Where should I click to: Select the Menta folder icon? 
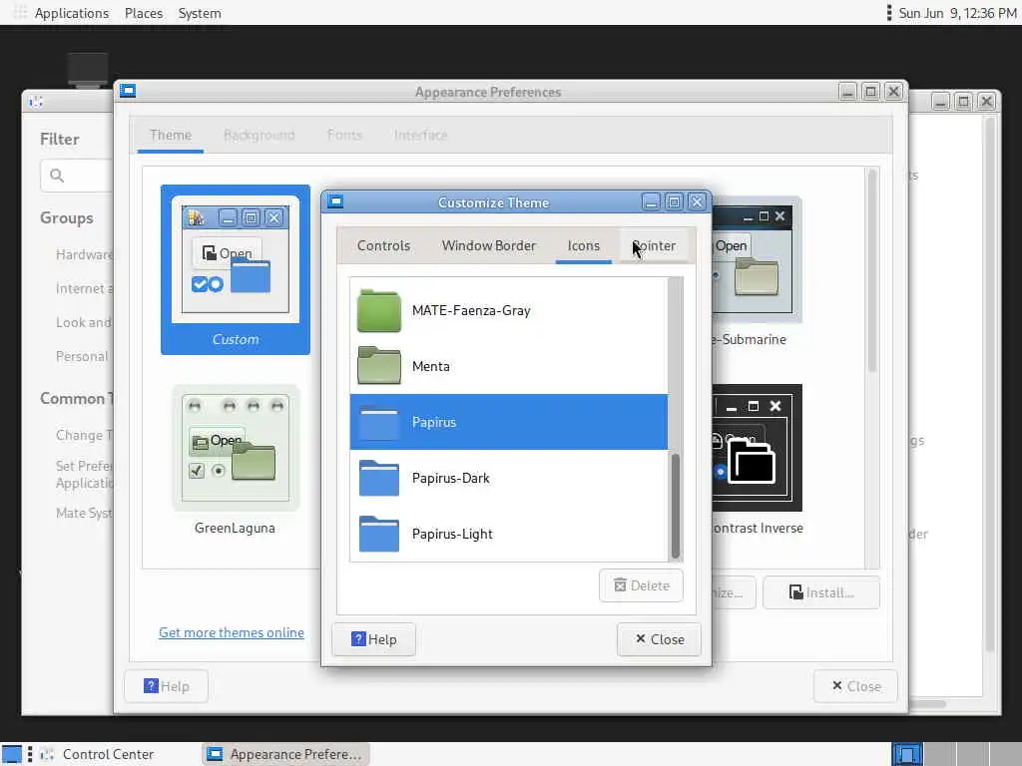[378, 365]
